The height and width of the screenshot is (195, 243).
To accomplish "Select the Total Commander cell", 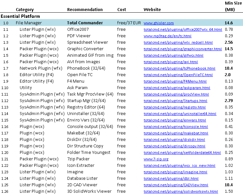I will tap(85, 23).
